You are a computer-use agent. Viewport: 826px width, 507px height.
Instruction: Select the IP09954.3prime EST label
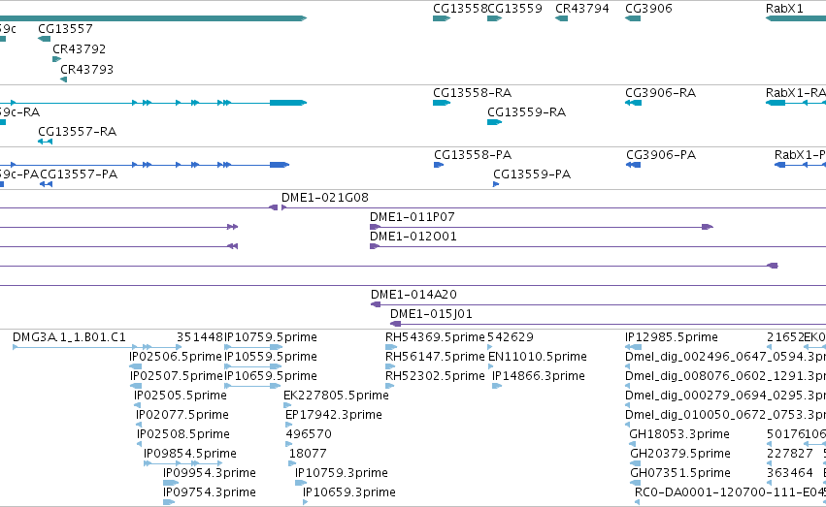[x=210, y=473]
